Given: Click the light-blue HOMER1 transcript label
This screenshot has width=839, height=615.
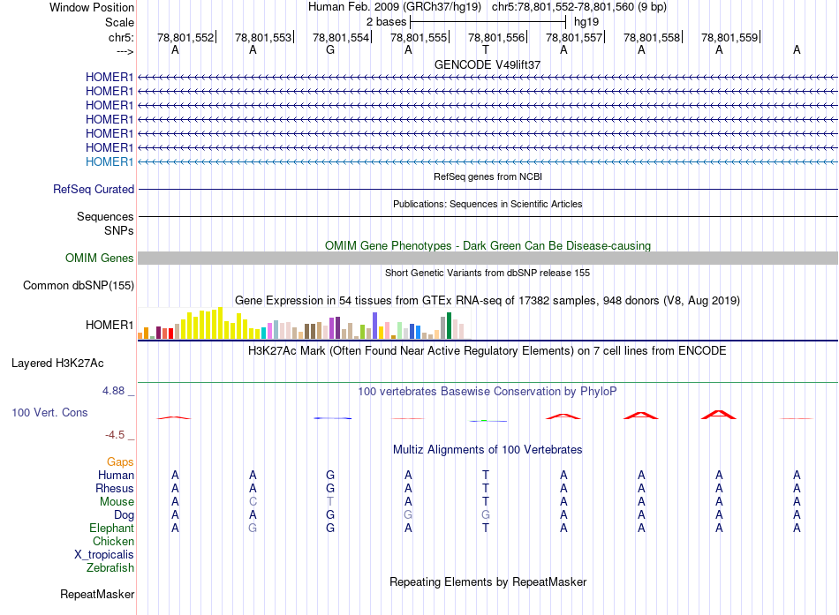Looking at the screenshot, I should click(110, 161).
